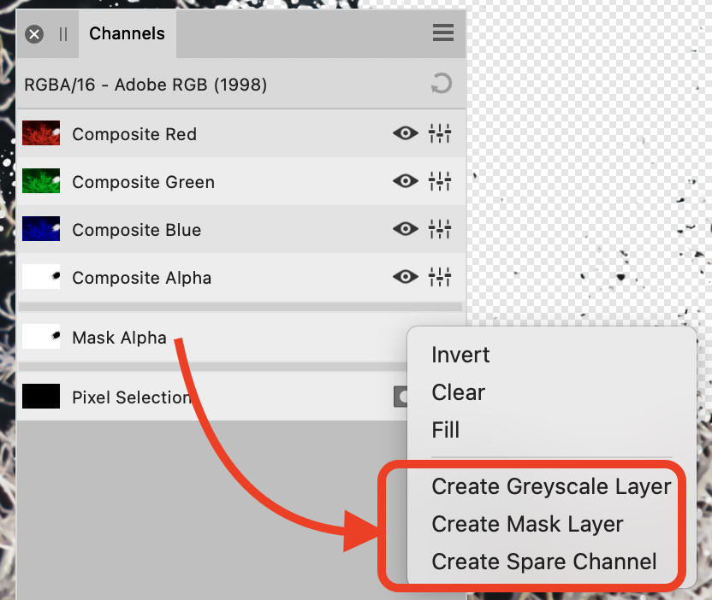Pause channel thumbnail updates
Image resolution: width=712 pixels, height=600 pixels.
[x=62, y=34]
